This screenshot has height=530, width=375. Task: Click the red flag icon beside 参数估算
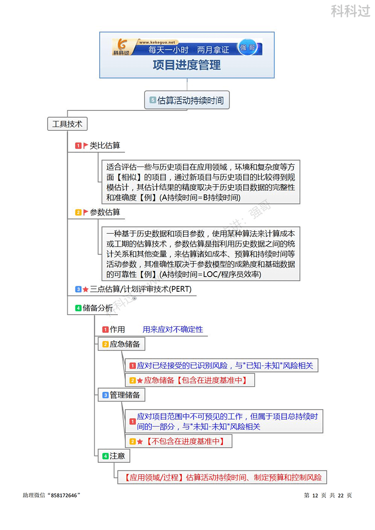[x=86, y=212]
